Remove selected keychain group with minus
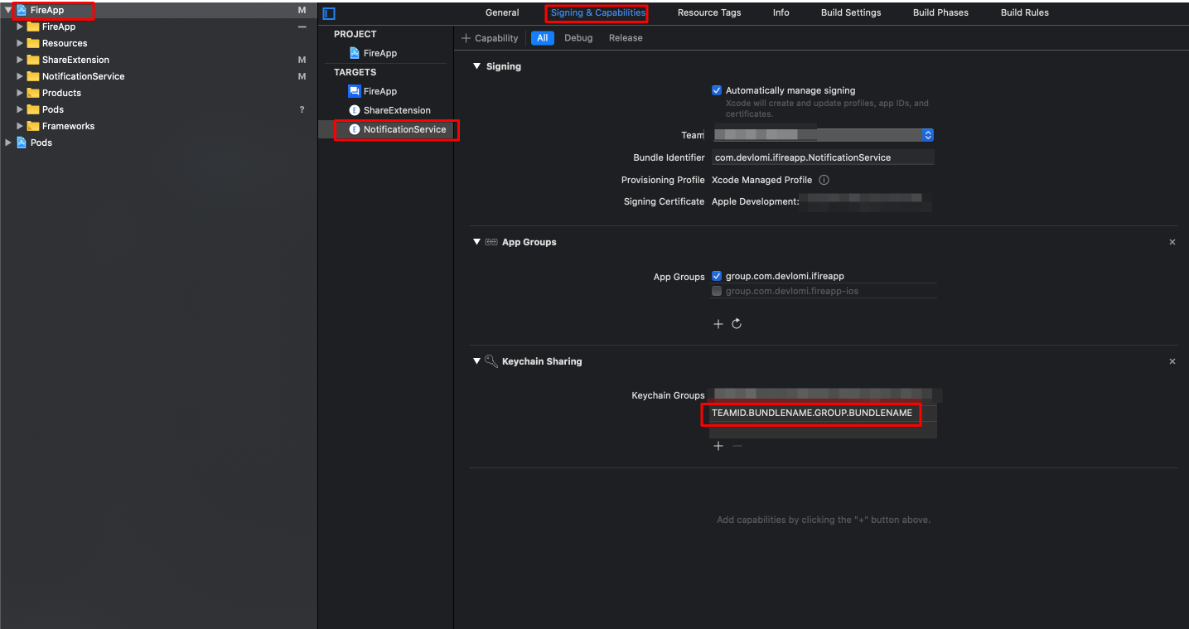Image resolution: width=1189 pixels, height=629 pixels. point(737,446)
